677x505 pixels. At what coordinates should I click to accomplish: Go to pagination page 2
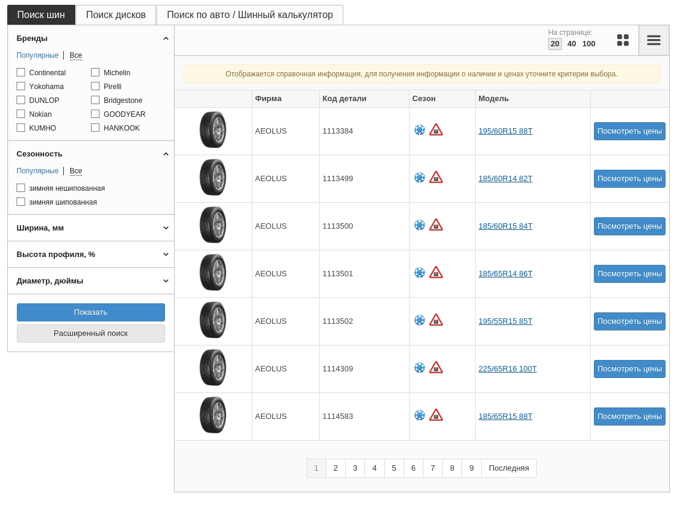pyautogui.click(x=335, y=468)
